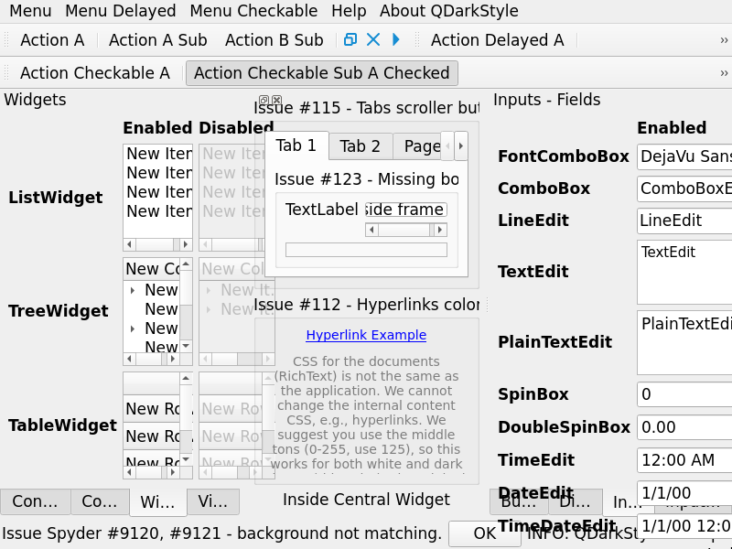Toggle the Action Checkable A button
732x549 pixels.
[94, 73]
